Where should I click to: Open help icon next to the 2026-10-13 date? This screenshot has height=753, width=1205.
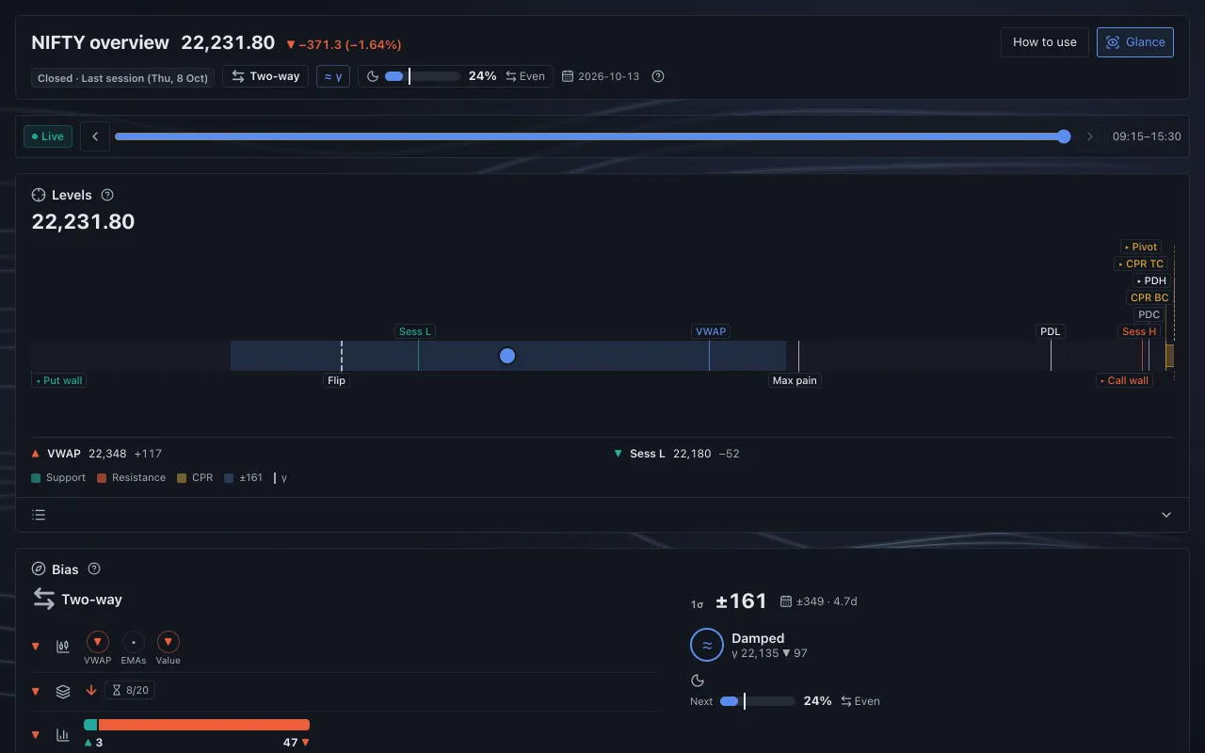point(658,76)
